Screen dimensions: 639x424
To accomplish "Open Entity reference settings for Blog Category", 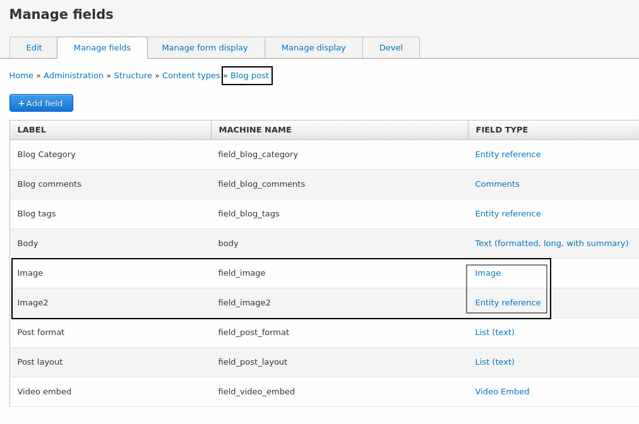I will click(x=508, y=154).
